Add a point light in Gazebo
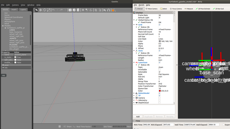This screenshot has width=230, height=129. tap(83, 10)
